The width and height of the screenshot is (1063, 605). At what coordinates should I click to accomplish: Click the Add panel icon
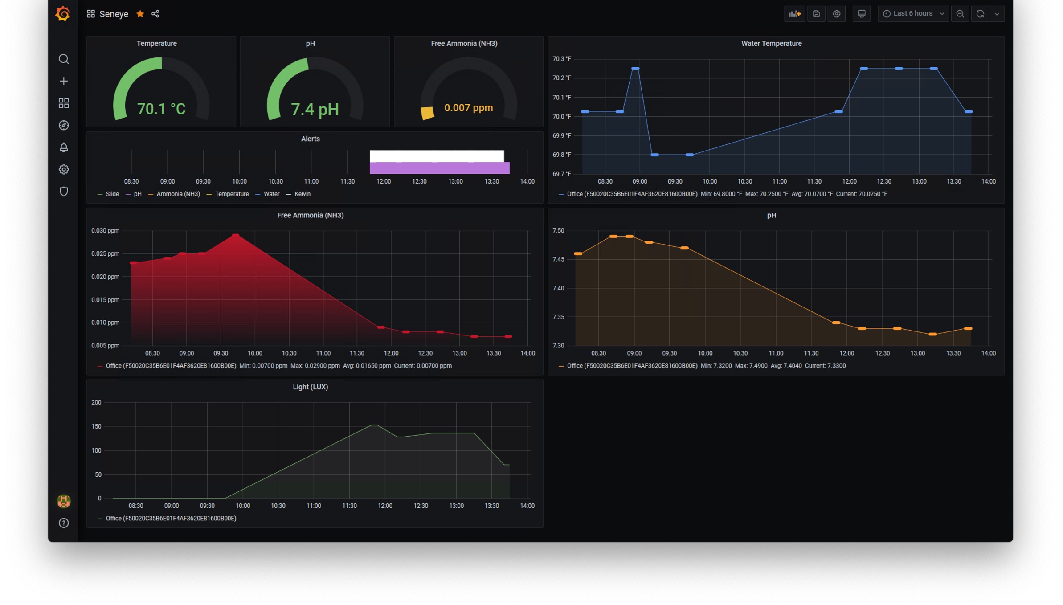(x=794, y=14)
